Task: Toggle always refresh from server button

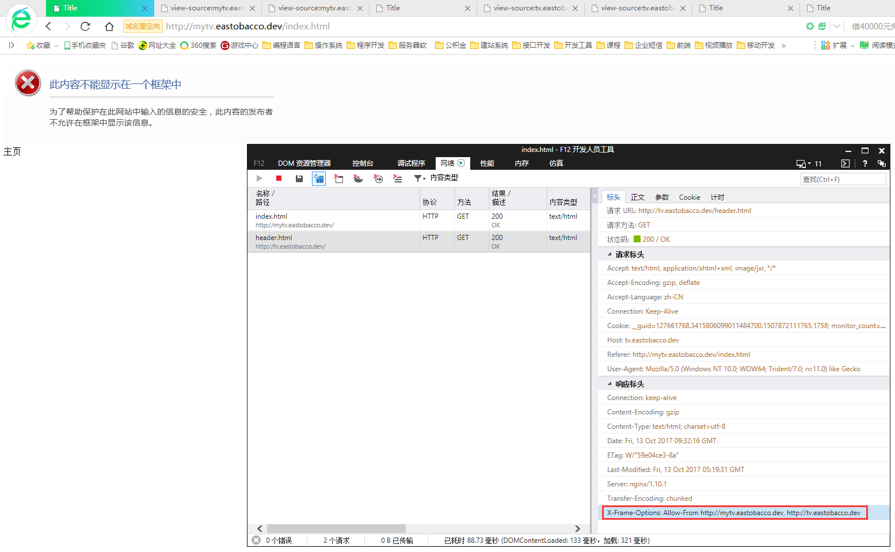Action: [x=319, y=178]
